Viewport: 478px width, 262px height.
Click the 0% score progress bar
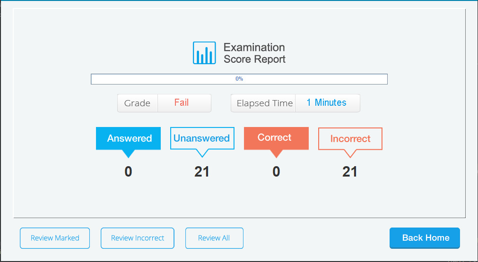(239, 79)
